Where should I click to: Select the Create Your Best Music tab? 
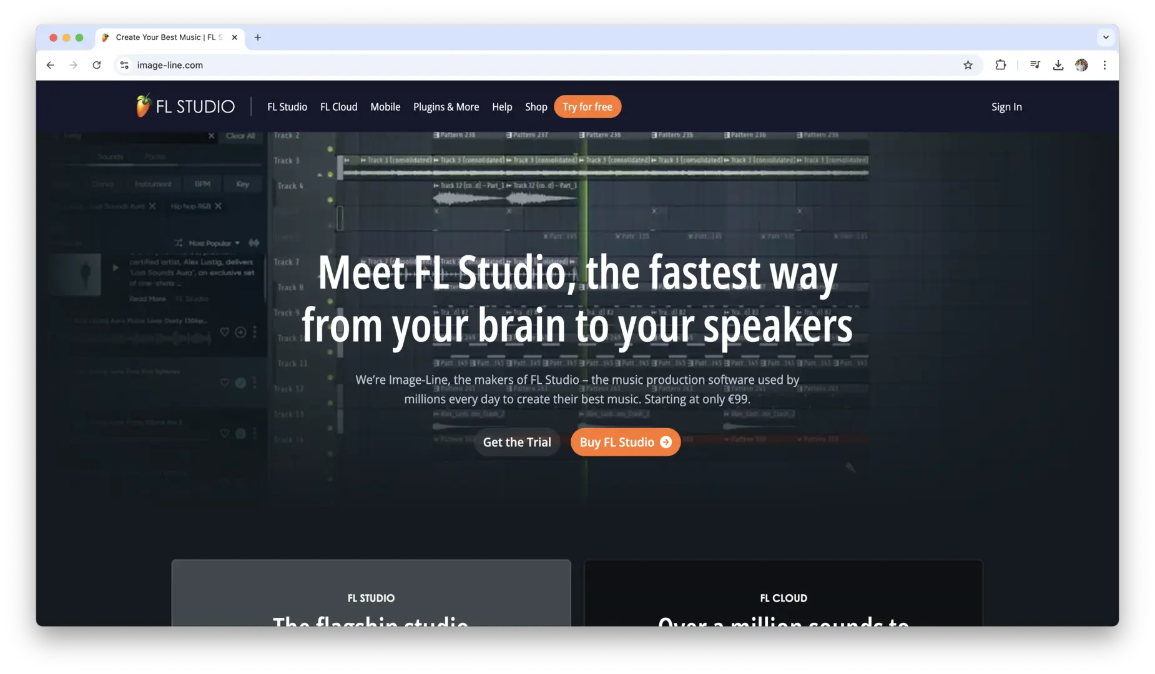tap(170, 37)
